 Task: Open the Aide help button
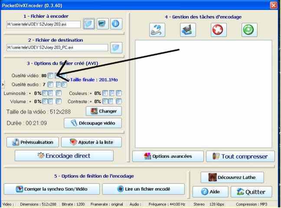(210, 192)
